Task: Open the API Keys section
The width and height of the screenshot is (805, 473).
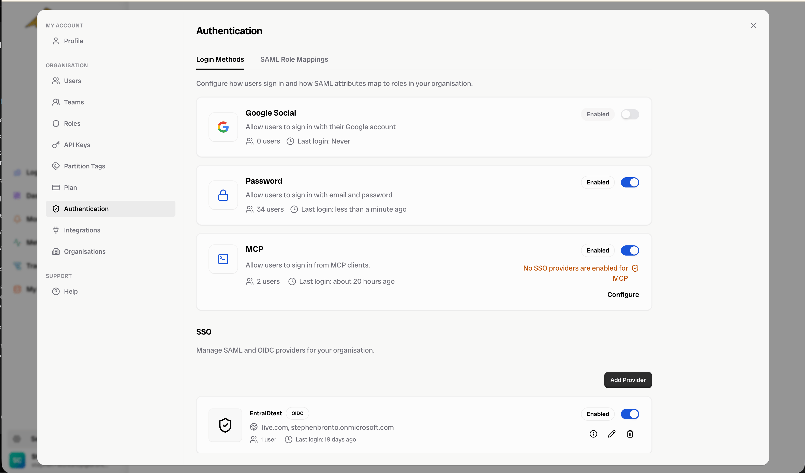Action: [110, 145]
